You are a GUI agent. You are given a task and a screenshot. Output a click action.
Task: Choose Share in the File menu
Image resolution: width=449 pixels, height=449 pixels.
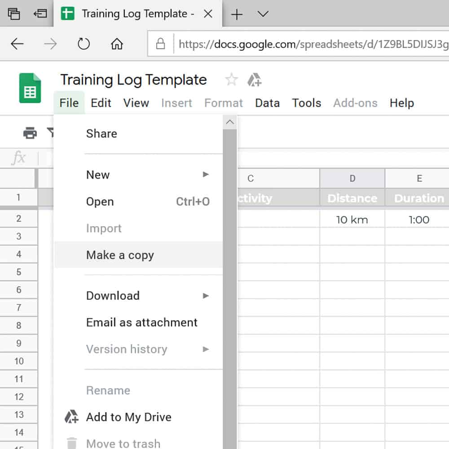coord(138,133)
